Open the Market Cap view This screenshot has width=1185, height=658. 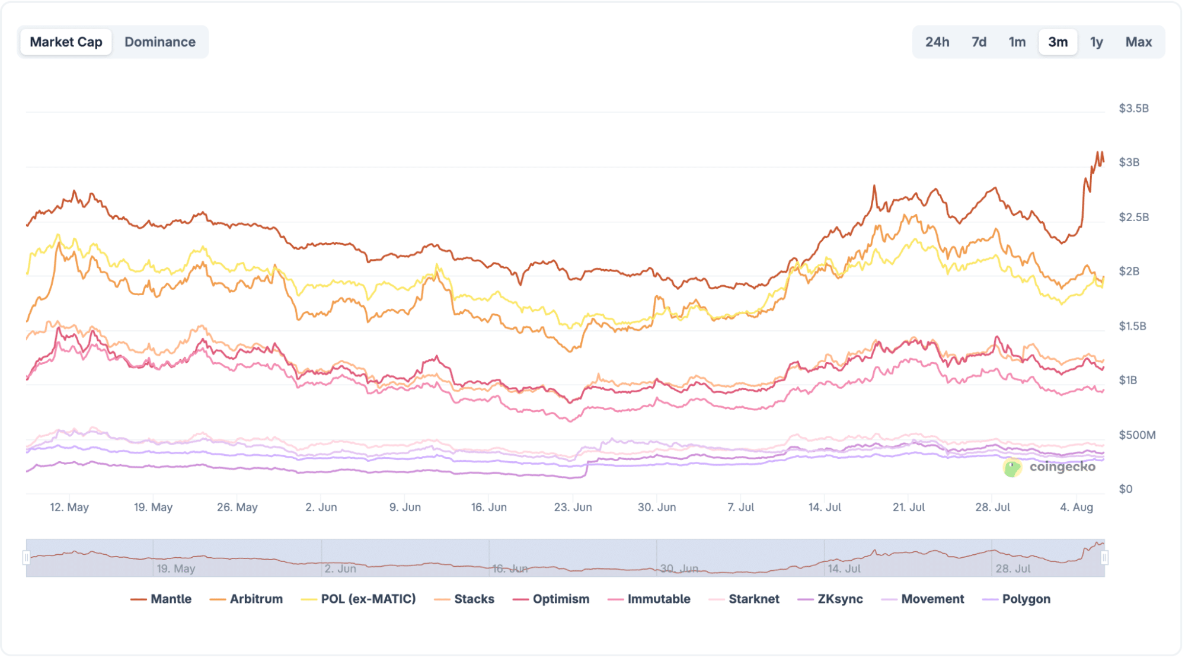pyautogui.click(x=66, y=41)
